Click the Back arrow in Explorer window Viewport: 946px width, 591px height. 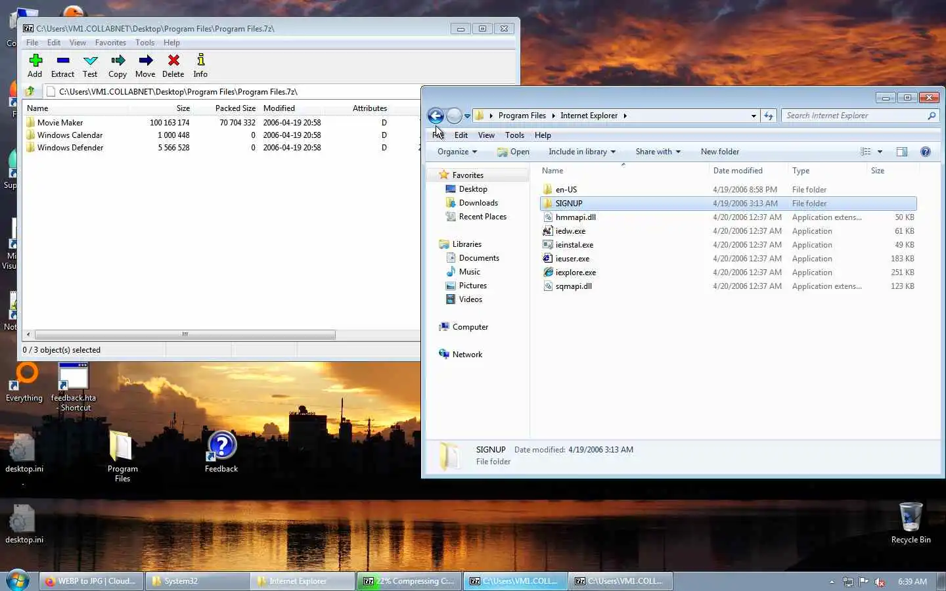[x=436, y=116]
